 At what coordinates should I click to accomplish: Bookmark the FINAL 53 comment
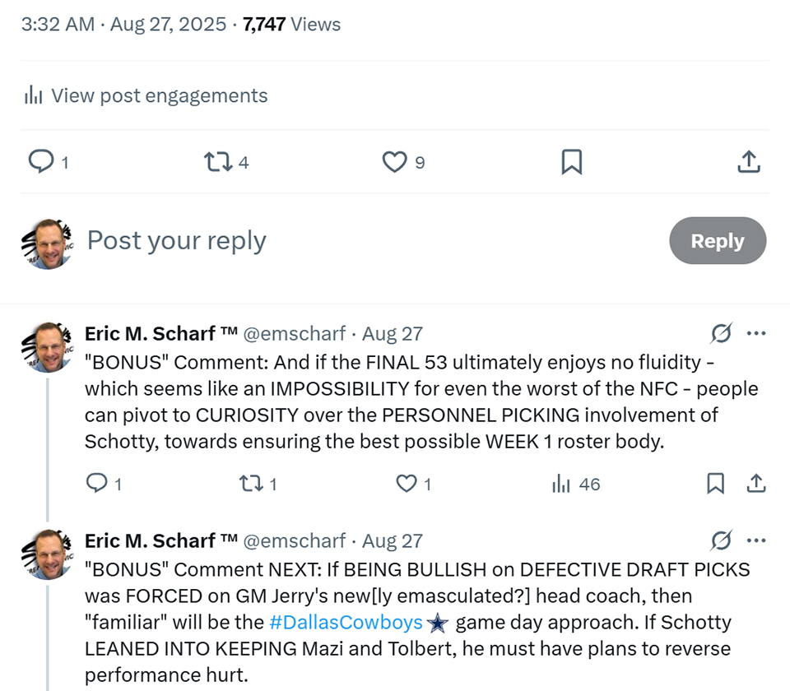click(715, 484)
